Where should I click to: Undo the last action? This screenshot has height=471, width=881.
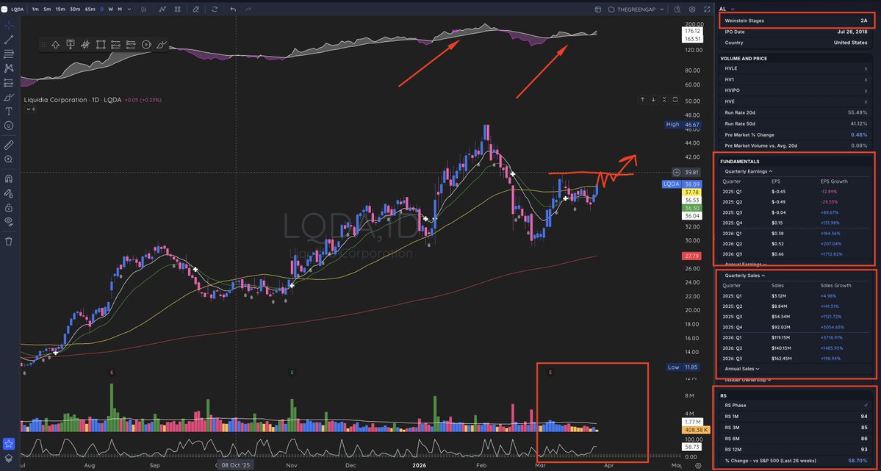[233, 10]
